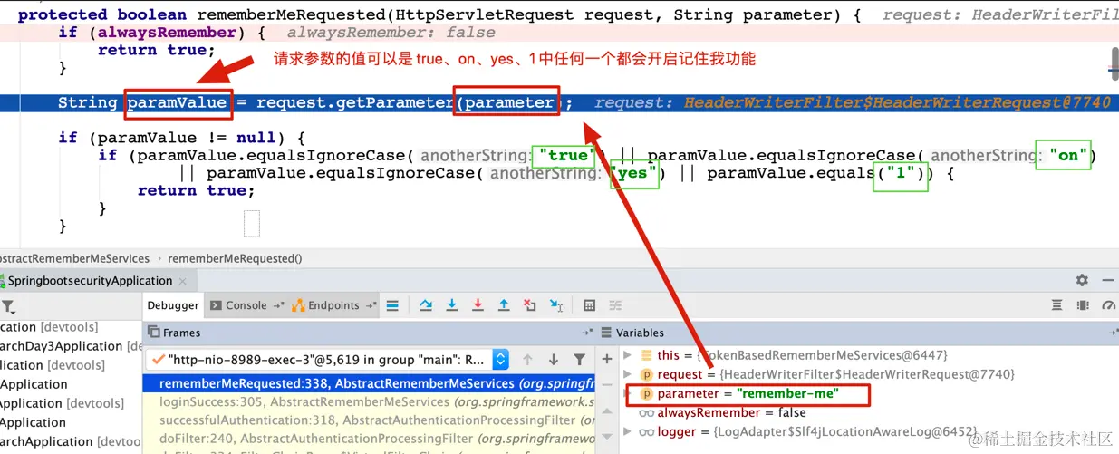
Task: Click the speedometer profiler icon
Action: 1109,305
